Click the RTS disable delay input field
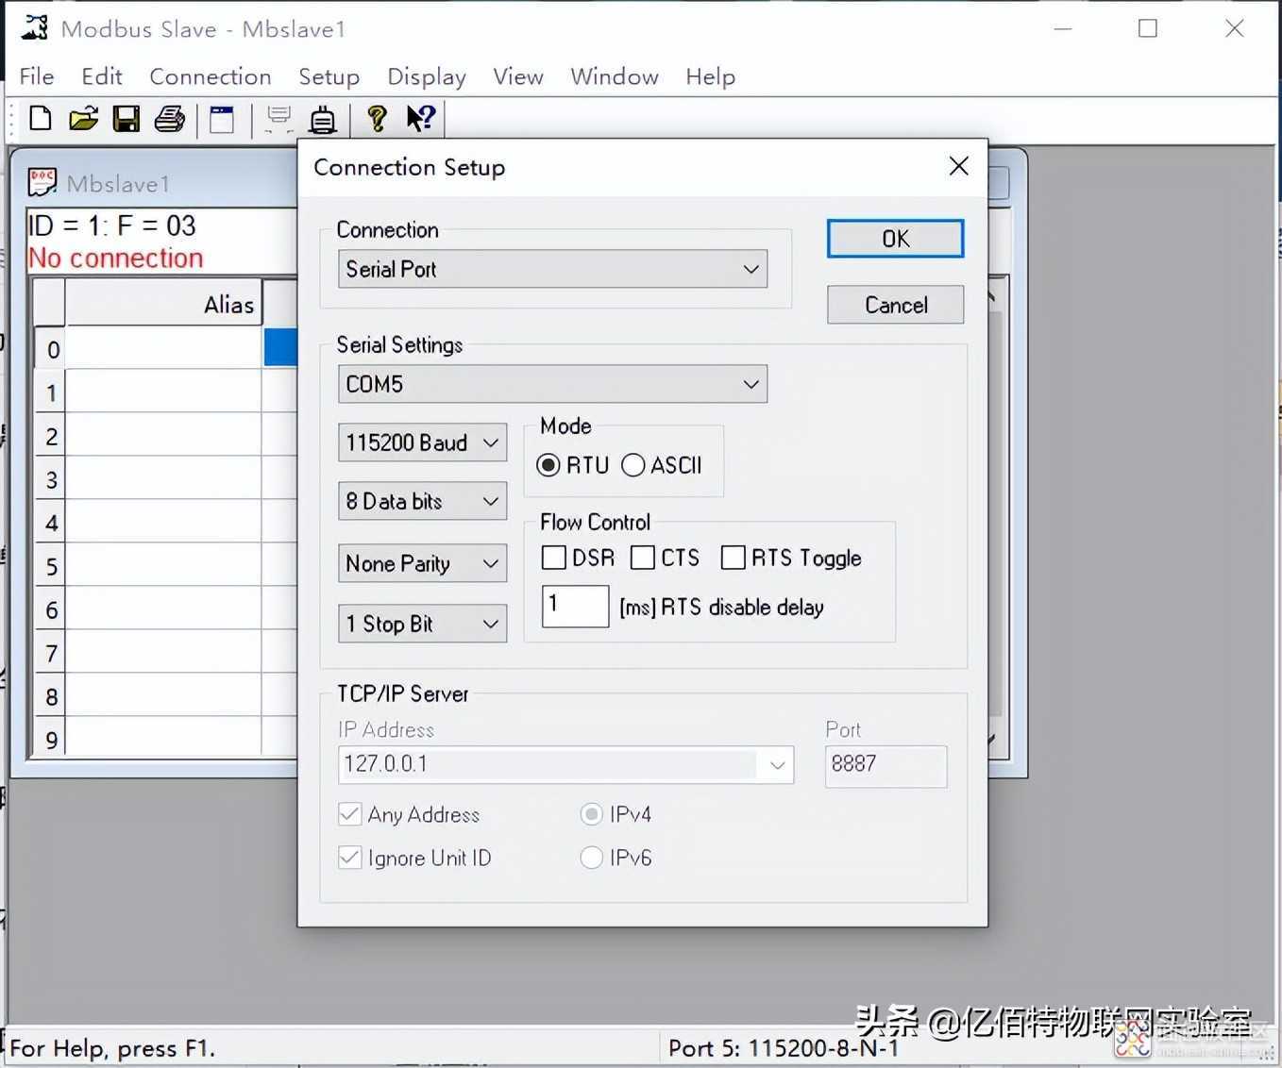 coord(575,606)
